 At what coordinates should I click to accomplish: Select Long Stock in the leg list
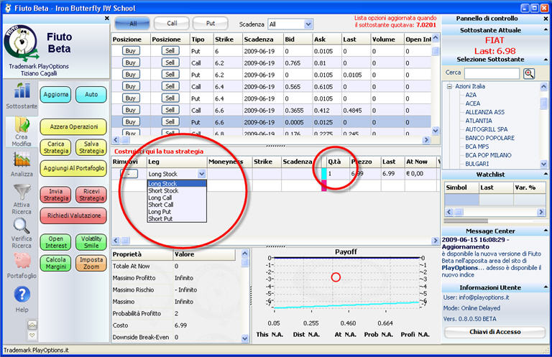click(x=177, y=184)
